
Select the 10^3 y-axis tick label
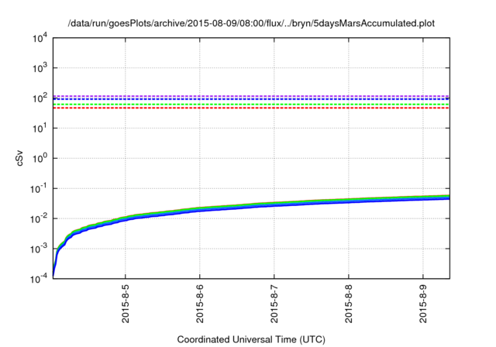(x=40, y=67)
